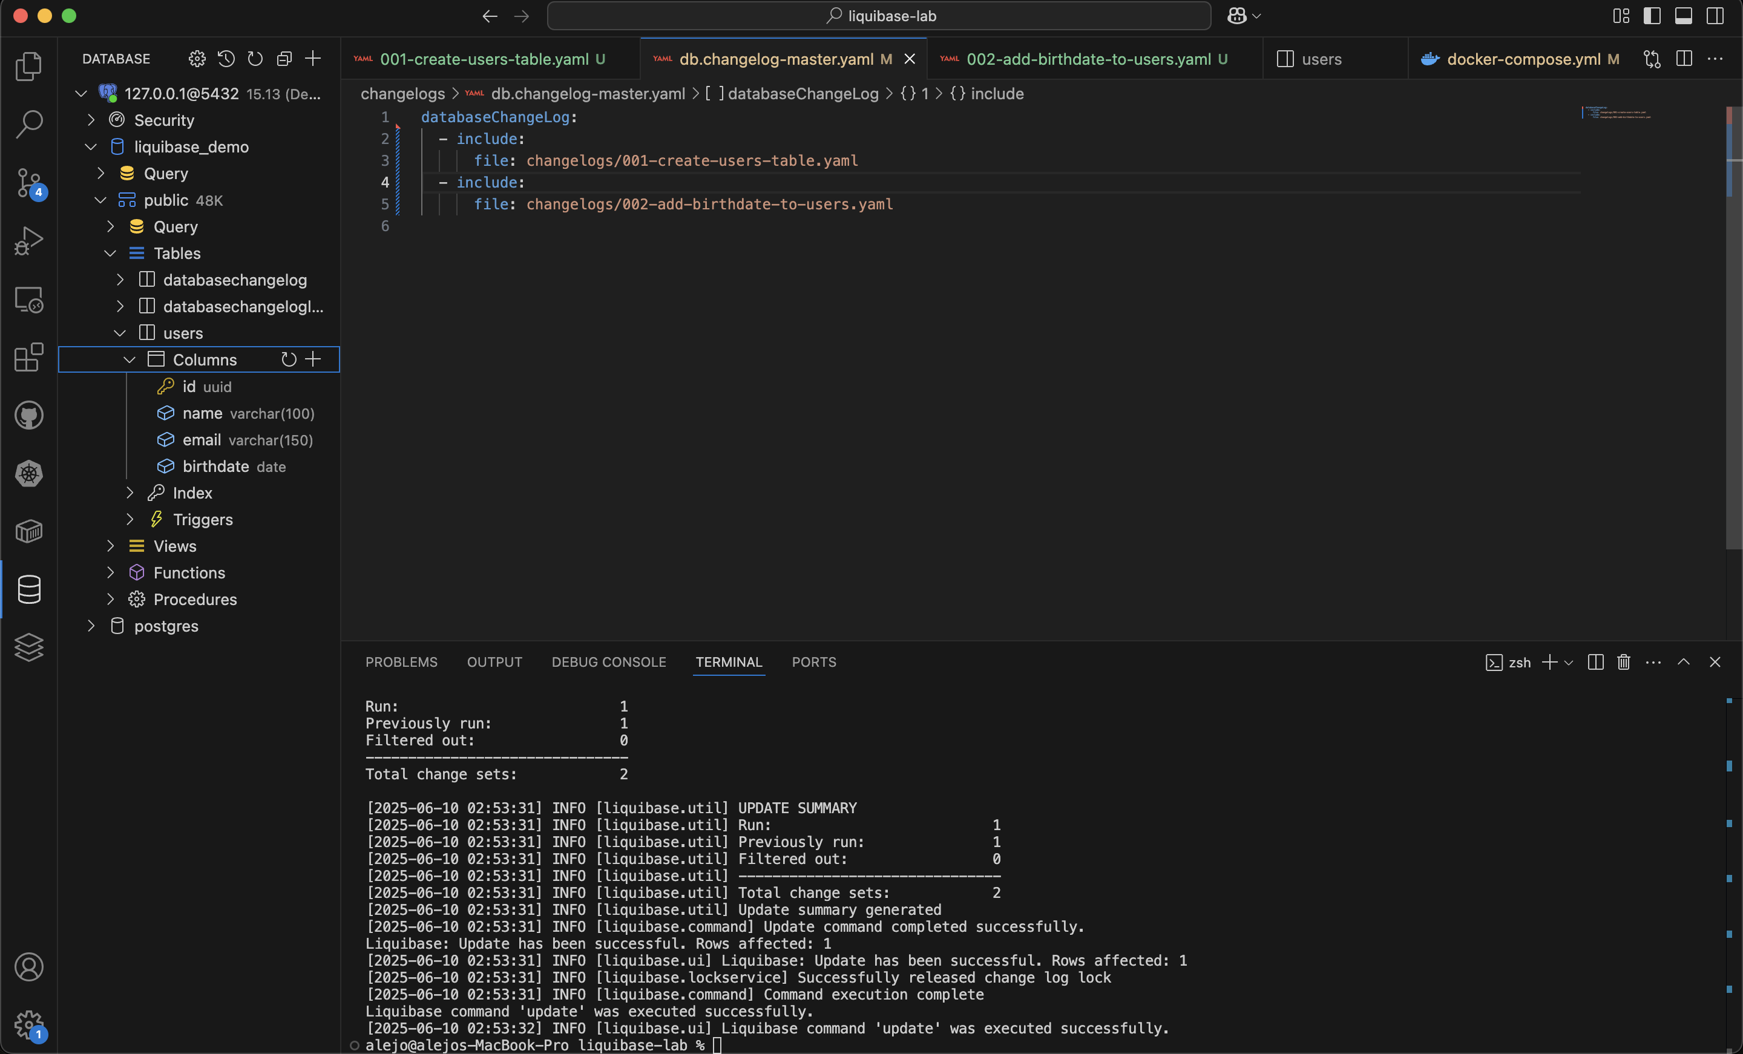The image size is (1743, 1054).
Task: Collapse all in the Database panel
Action: click(284, 59)
